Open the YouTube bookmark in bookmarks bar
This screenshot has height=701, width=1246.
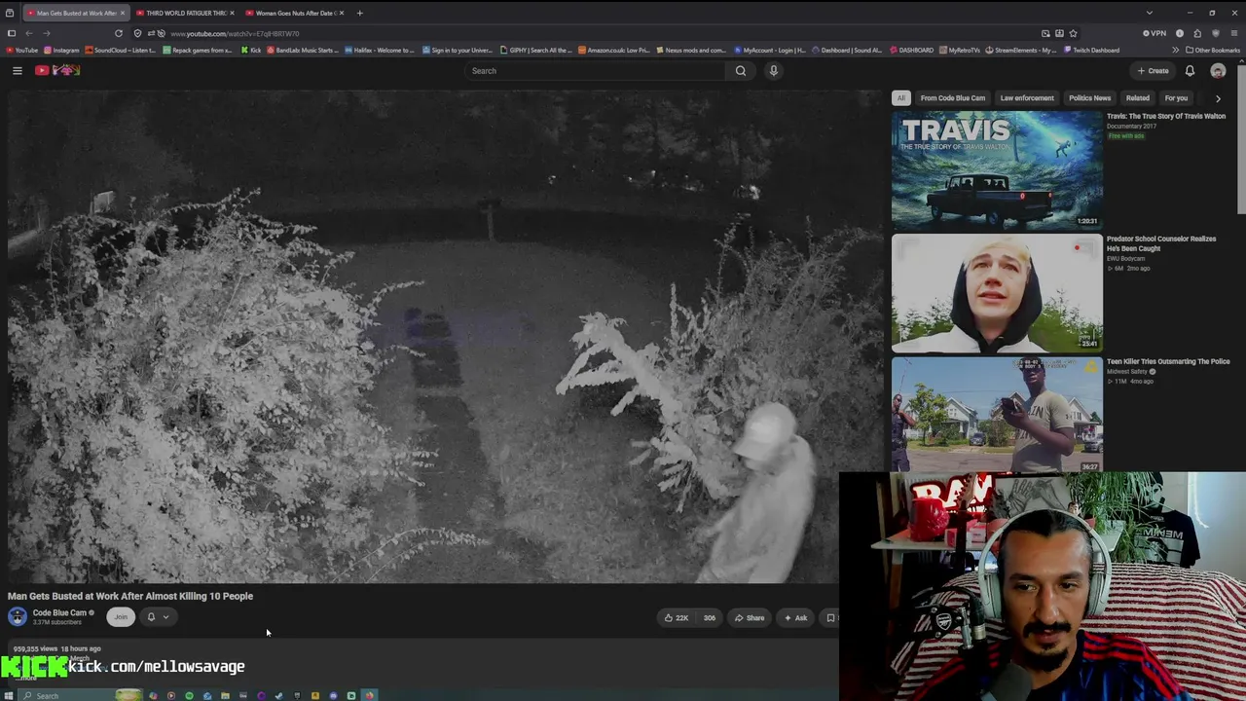(x=21, y=50)
